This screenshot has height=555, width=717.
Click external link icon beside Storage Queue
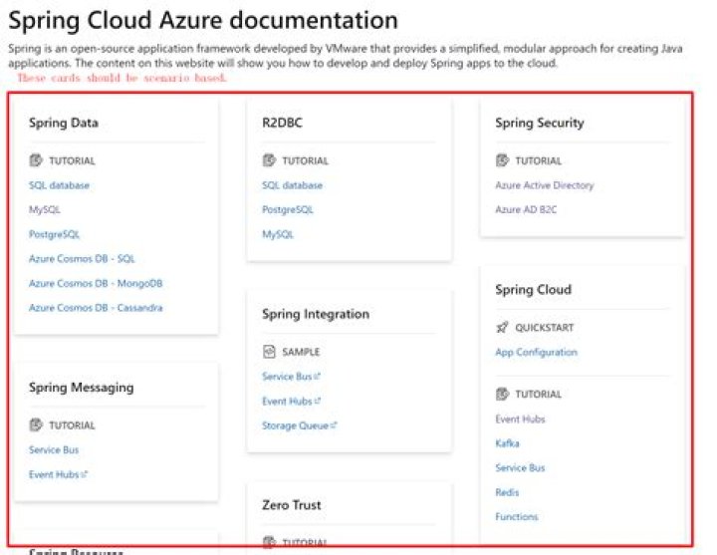pyautogui.click(x=334, y=425)
